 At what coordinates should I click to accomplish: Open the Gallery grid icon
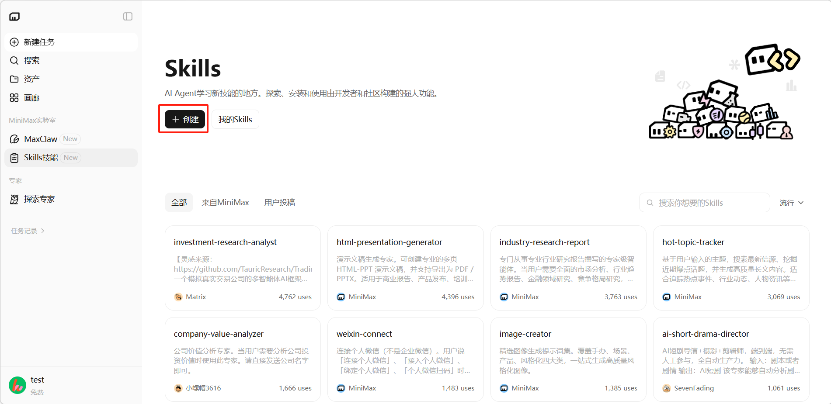[14, 98]
